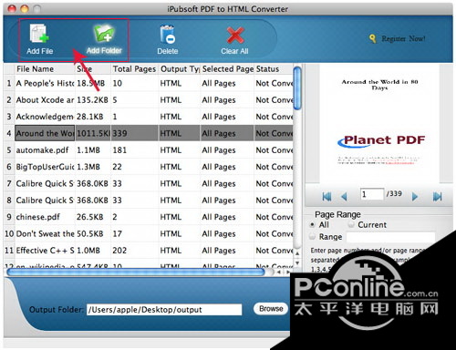
Task: Select the BigTopUserGui file row
Action: [x=149, y=167]
